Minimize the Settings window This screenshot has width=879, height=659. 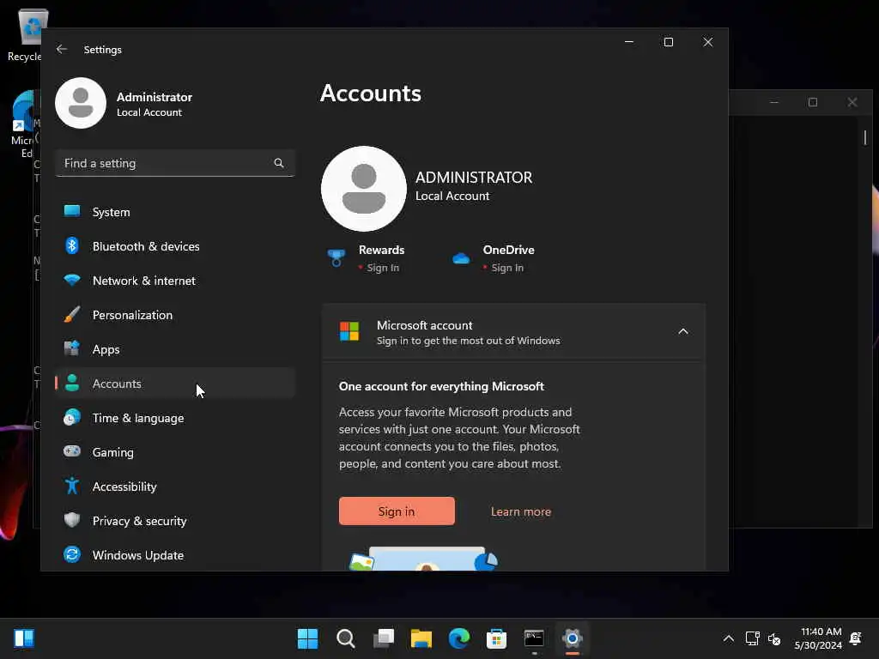pos(629,42)
